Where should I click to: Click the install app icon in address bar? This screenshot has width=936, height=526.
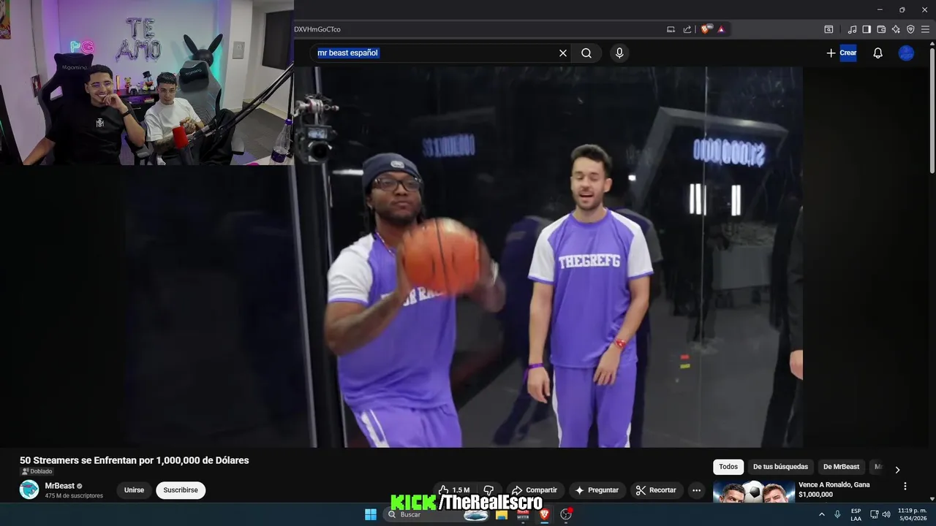(671, 29)
